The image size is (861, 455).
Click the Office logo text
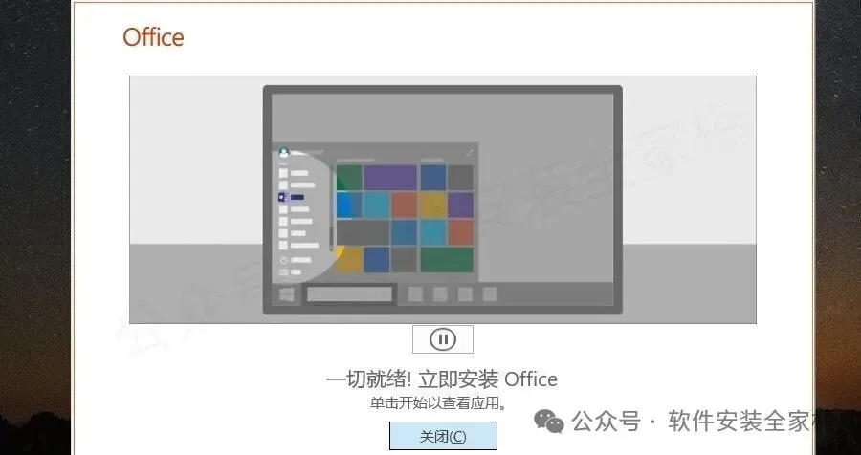point(153,37)
